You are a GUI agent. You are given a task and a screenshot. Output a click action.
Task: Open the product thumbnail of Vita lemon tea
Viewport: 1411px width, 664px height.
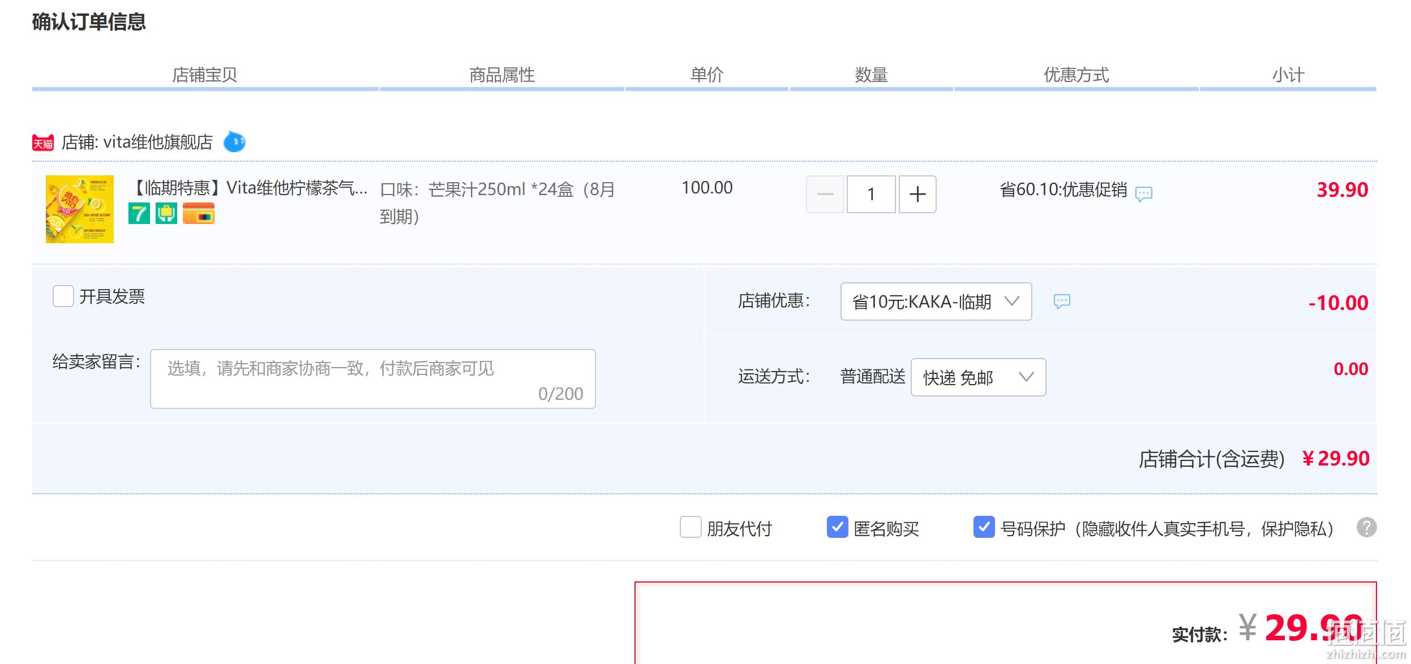coord(80,209)
